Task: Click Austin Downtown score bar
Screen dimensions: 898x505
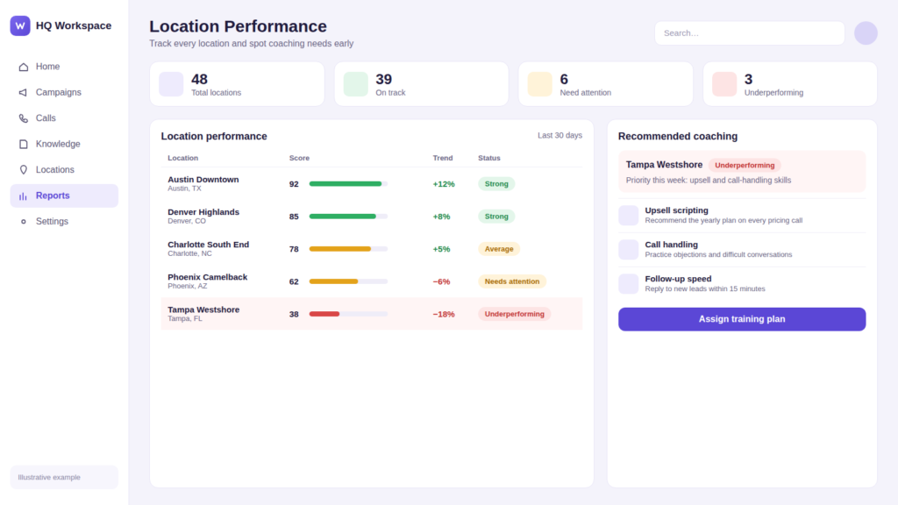Action: (348, 184)
